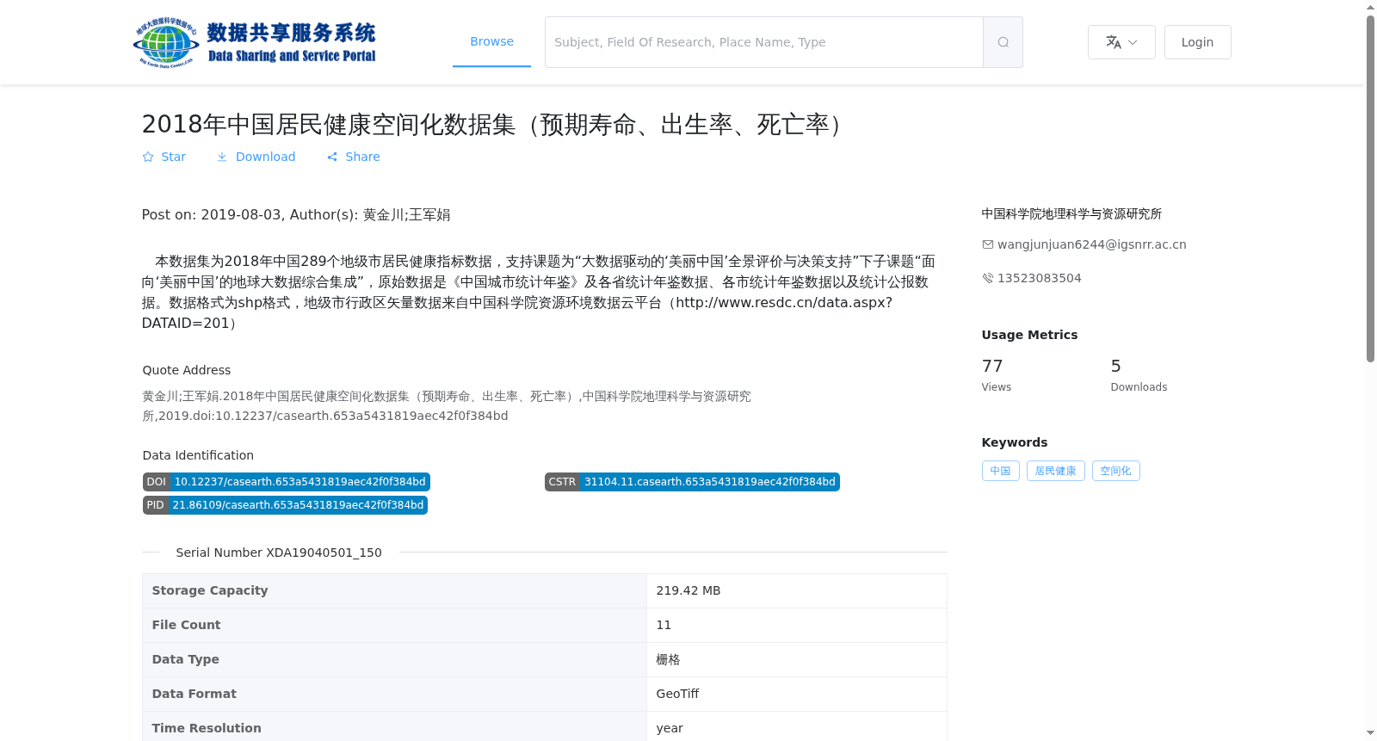The image size is (1377, 741).
Task: Select the 居民健康 keyword tag
Action: point(1055,471)
